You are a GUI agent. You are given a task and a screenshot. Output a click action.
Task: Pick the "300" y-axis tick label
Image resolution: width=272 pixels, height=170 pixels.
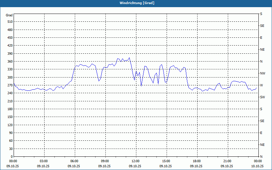10,78
